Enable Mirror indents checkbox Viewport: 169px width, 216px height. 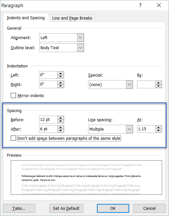pyautogui.click(x=13, y=95)
